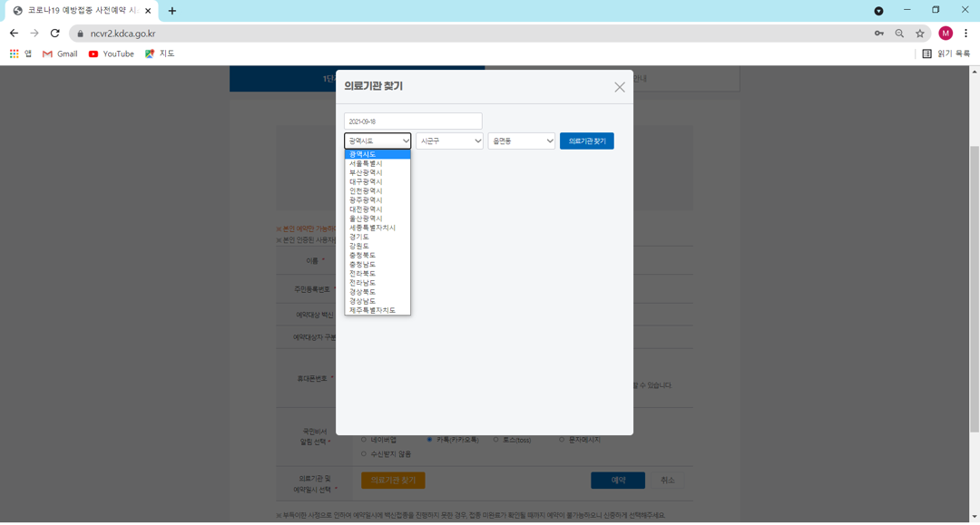Open the Chrome three-dot menu
This screenshot has height=525, width=980.
pyautogui.click(x=965, y=34)
